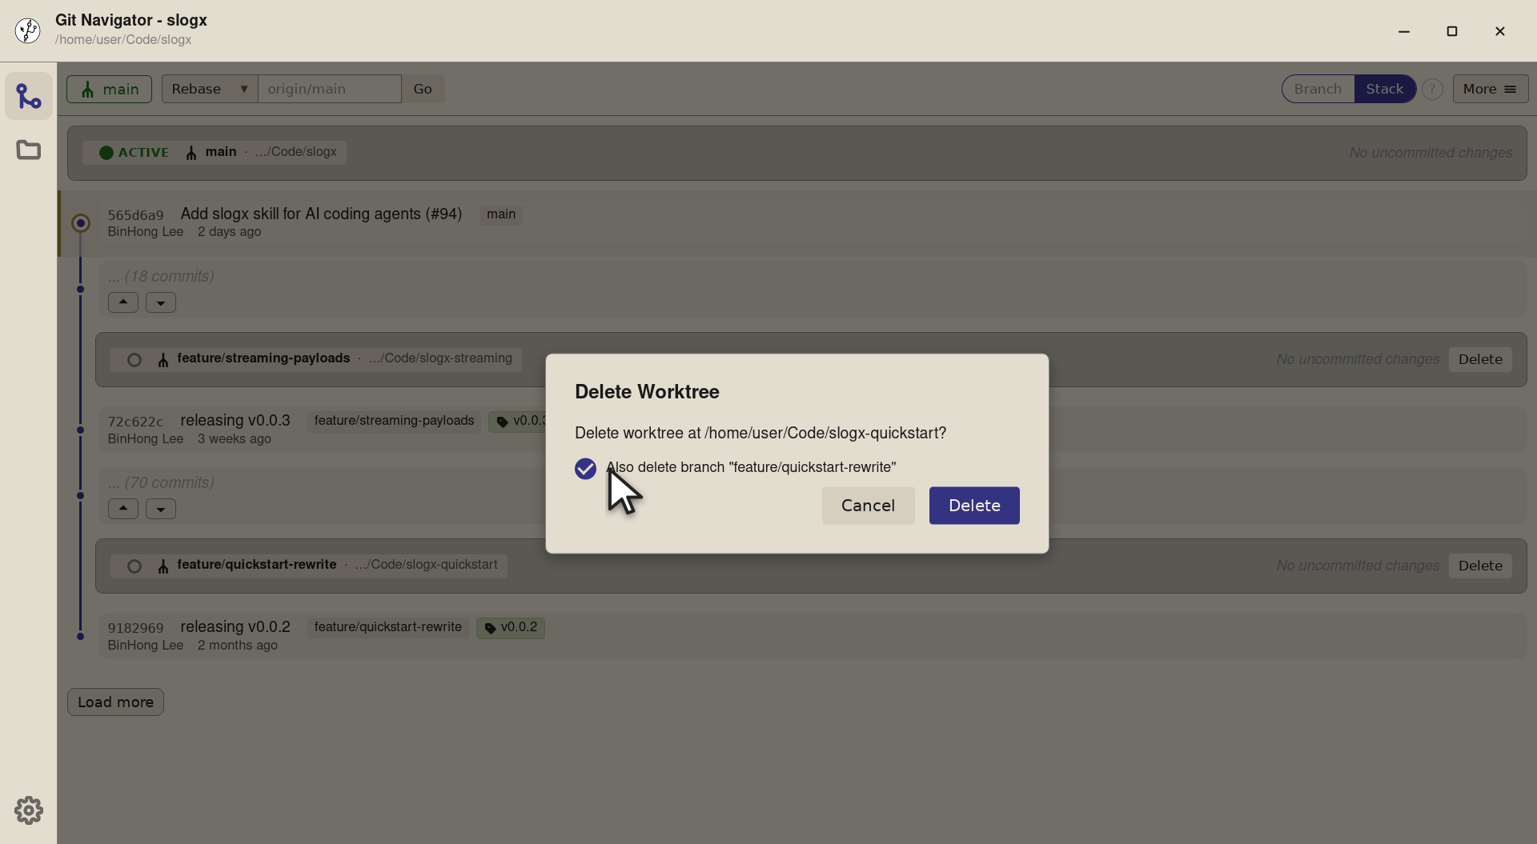Click the v0.0.3 tag on commit 72c622c
Viewport: 1537px width, 844px height.
[x=518, y=422]
